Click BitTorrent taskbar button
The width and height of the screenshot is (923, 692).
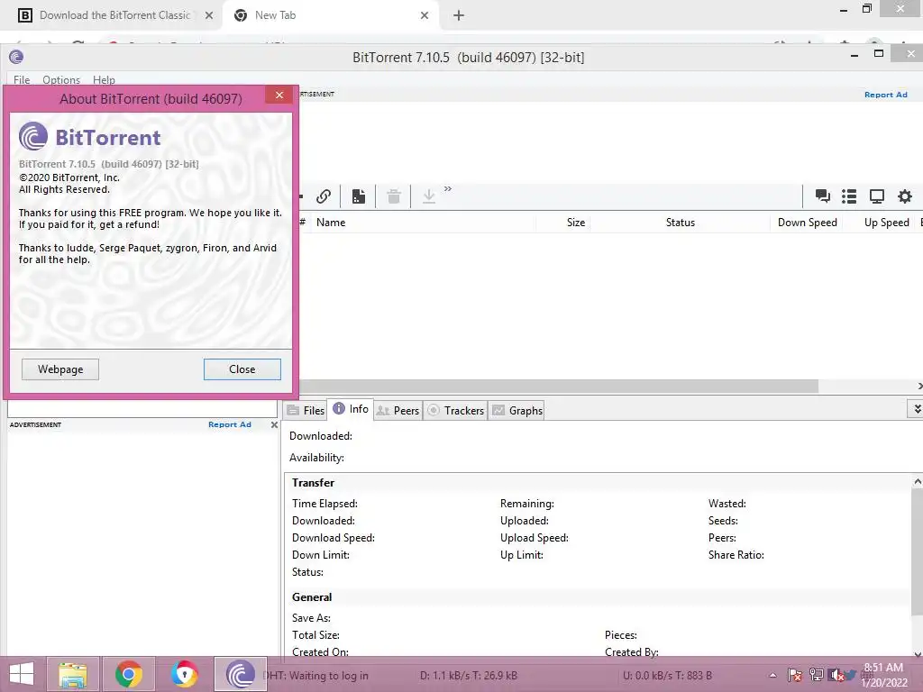tap(240, 674)
